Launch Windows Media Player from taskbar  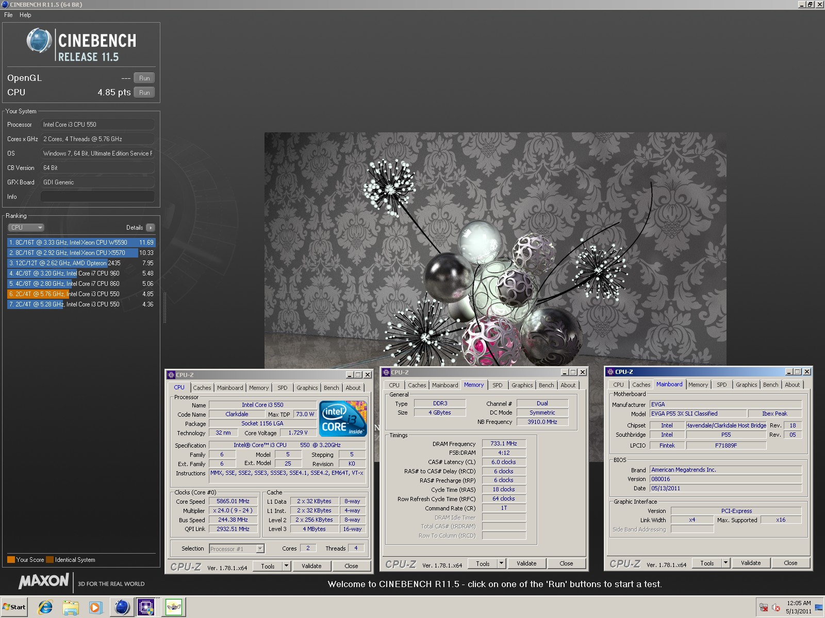pyautogui.click(x=95, y=607)
